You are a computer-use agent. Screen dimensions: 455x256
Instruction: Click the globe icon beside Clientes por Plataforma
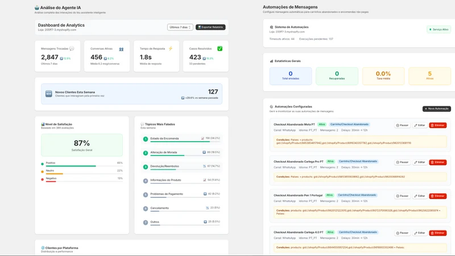43,248
